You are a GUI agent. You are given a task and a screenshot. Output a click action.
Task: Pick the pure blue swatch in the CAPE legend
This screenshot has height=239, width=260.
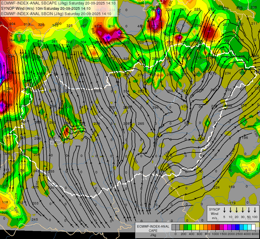[237, 227]
